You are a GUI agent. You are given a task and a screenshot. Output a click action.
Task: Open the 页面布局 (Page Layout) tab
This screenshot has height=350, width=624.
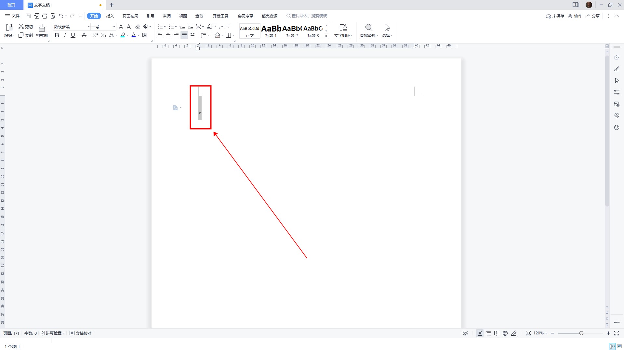pyautogui.click(x=130, y=16)
